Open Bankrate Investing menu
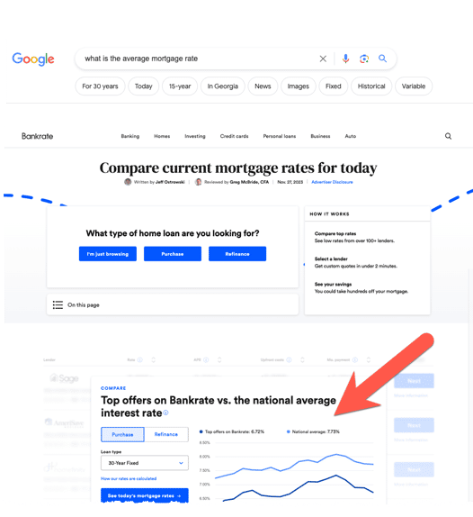 tap(195, 136)
